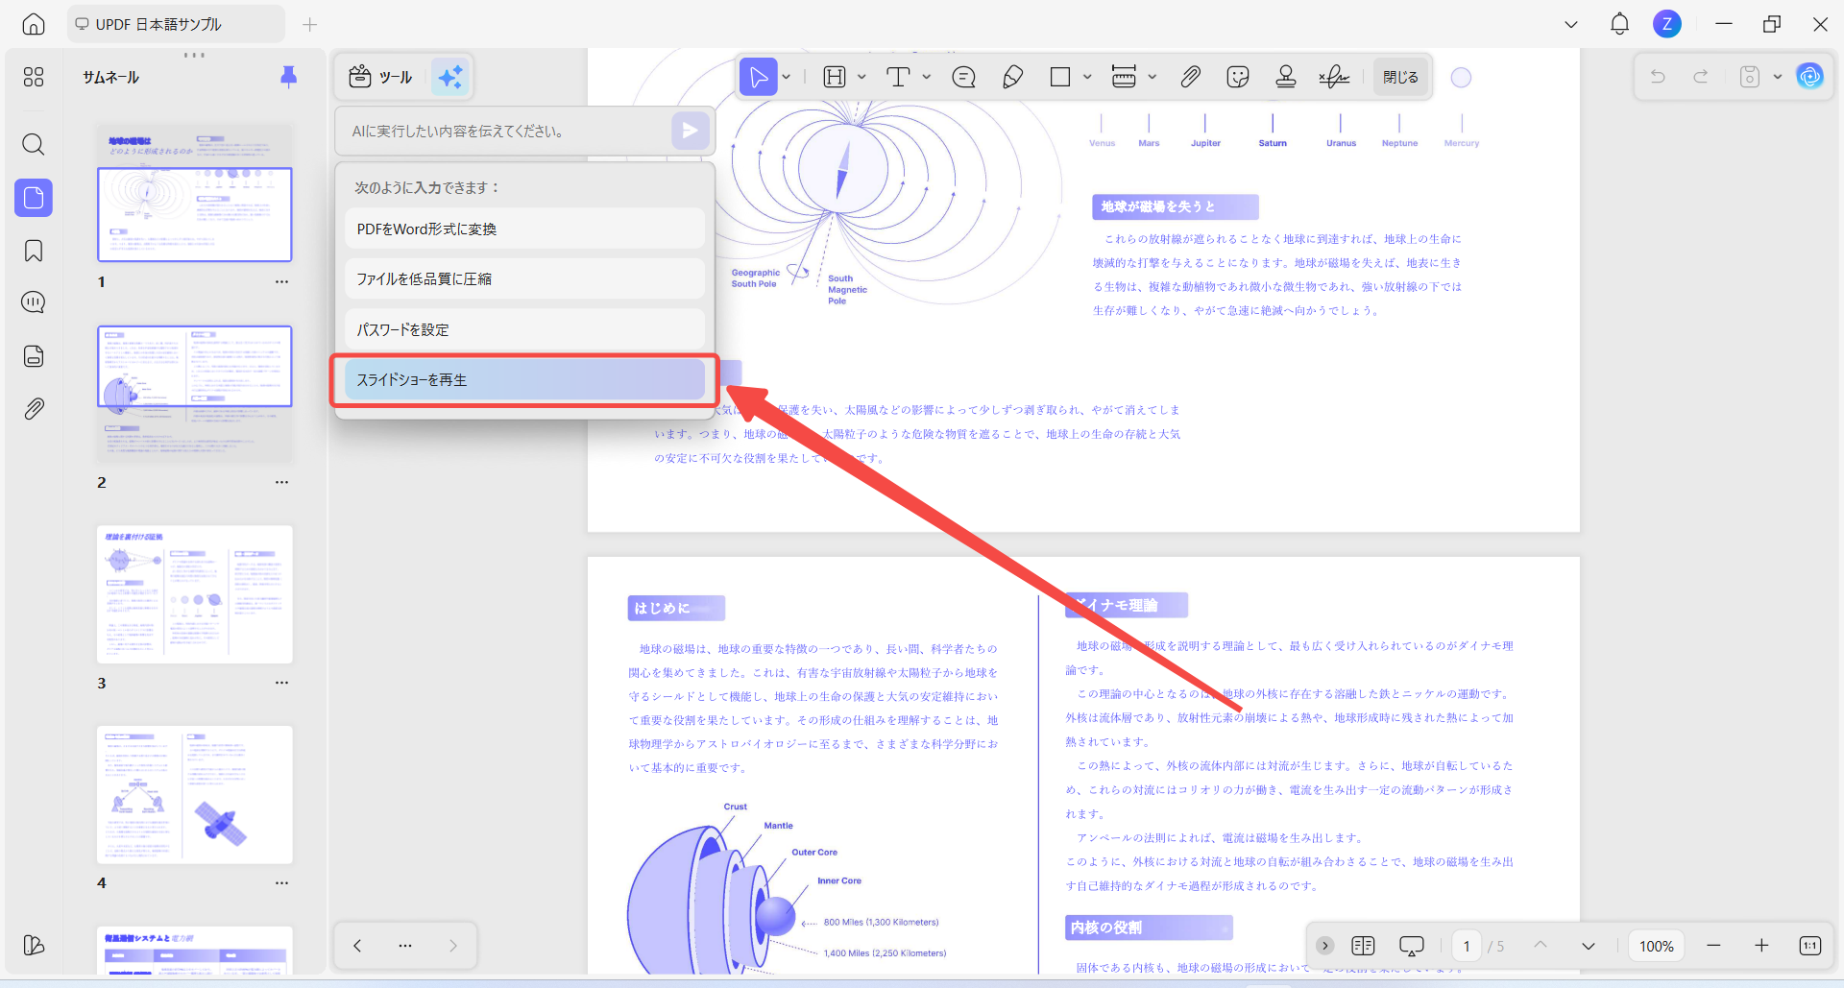Select スライドショーを再生 suggestion
The image size is (1844, 988).
click(x=524, y=380)
